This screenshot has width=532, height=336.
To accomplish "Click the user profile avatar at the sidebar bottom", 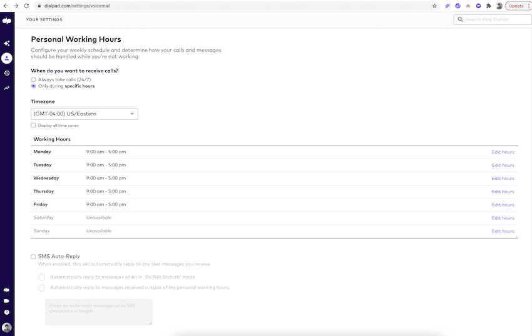I will pos(7,327).
